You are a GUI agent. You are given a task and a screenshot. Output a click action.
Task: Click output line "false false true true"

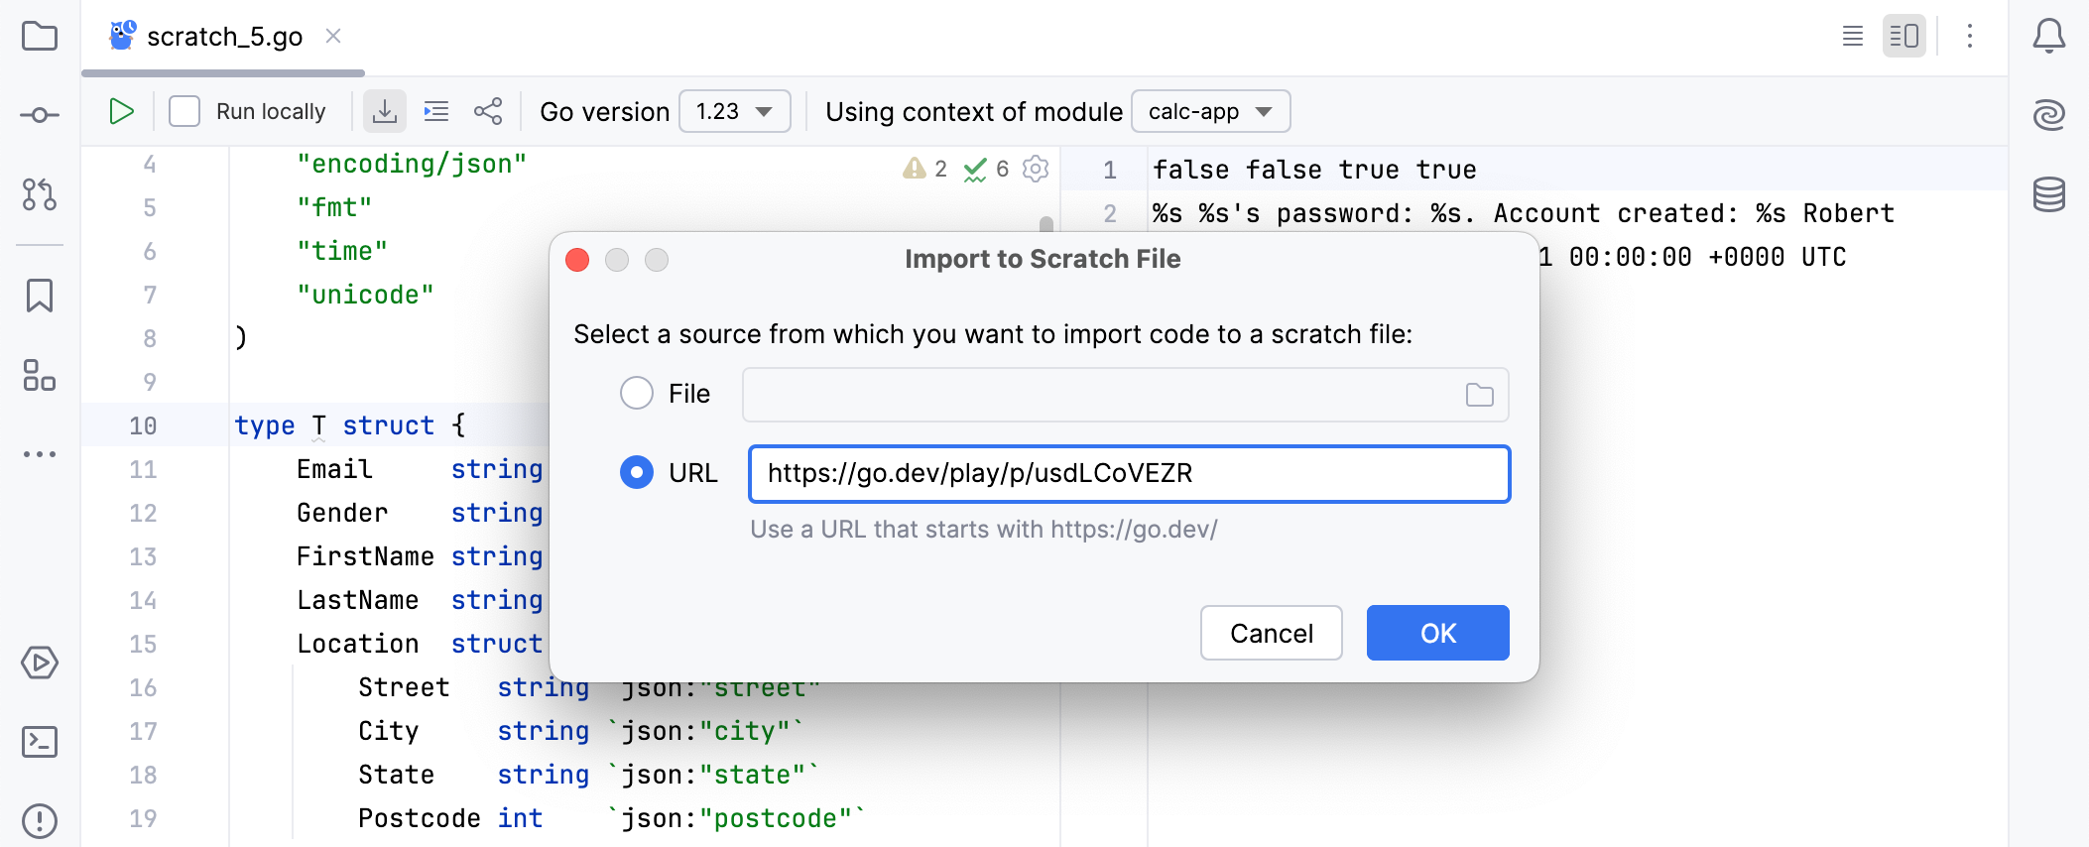(1314, 170)
